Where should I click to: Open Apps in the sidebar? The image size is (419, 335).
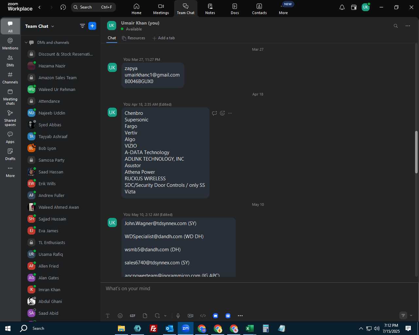click(10, 137)
